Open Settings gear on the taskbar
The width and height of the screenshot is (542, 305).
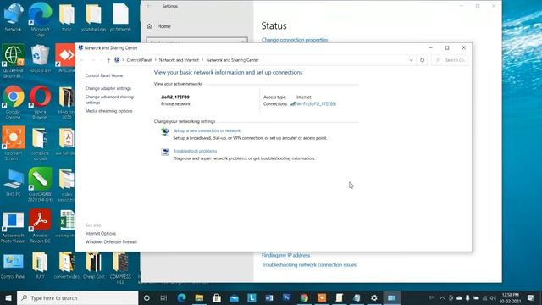pyautogui.click(x=374, y=297)
